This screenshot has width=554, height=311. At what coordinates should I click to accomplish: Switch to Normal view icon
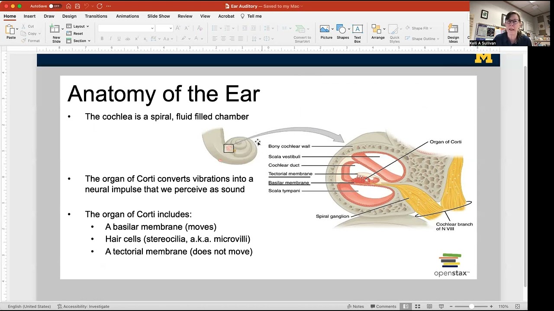click(406, 306)
